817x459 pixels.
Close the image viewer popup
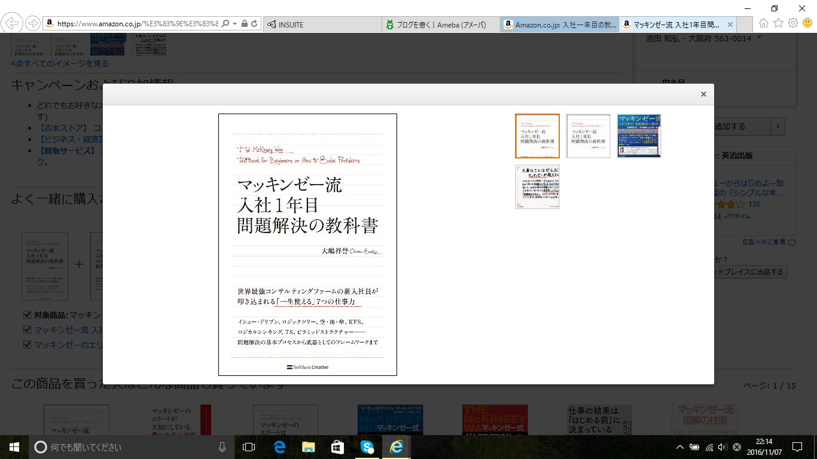703,94
